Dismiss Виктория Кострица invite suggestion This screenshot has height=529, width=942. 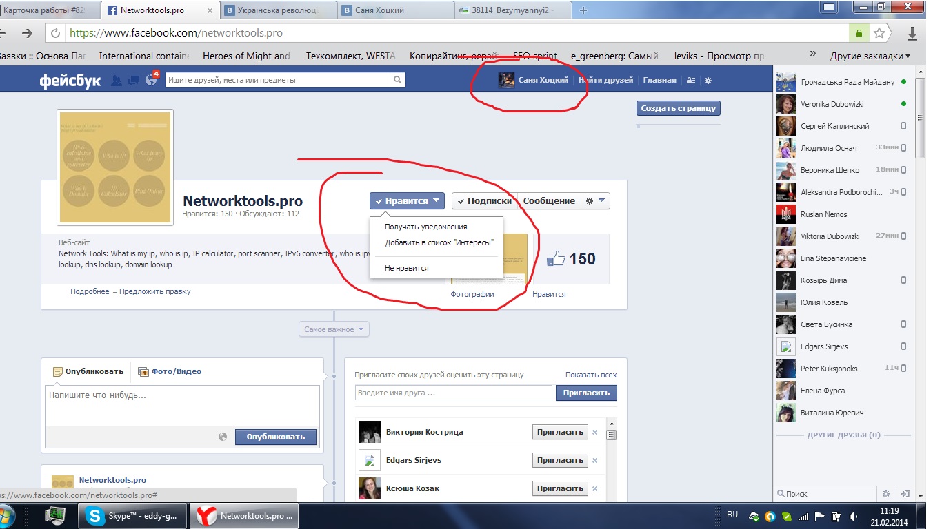(594, 432)
